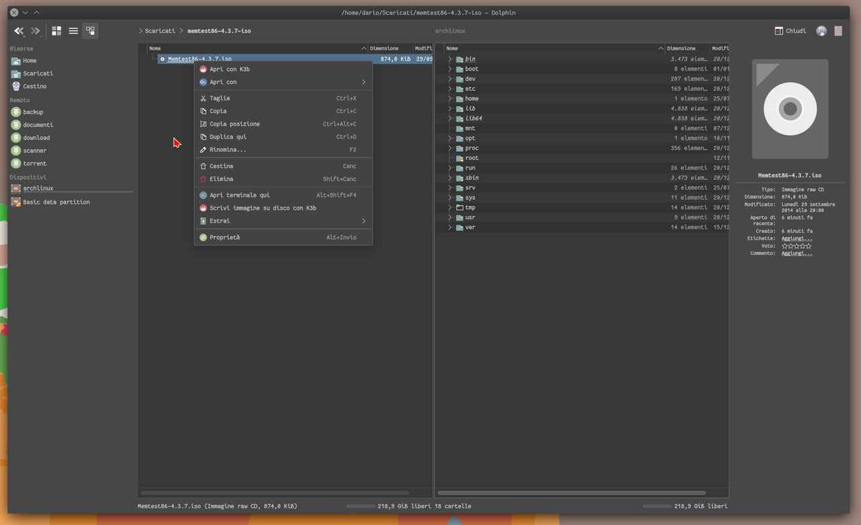The image size is (861, 525).
Task: Choose Apri terminale qui
Action: [x=283, y=195]
